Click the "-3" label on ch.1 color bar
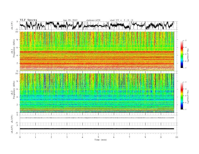 pyautogui.click(x=185, y=41)
